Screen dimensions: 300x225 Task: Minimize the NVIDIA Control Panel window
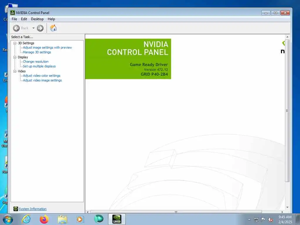click(266, 13)
